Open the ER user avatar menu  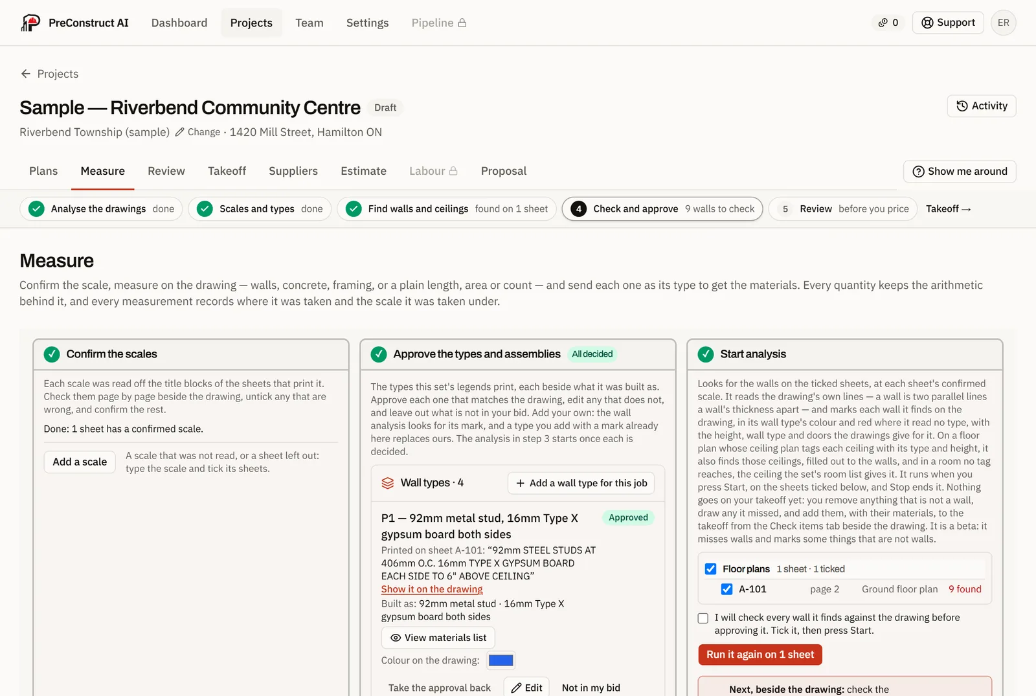click(1003, 23)
